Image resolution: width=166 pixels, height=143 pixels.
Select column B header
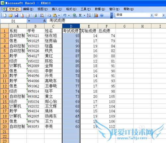click(36, 26)
